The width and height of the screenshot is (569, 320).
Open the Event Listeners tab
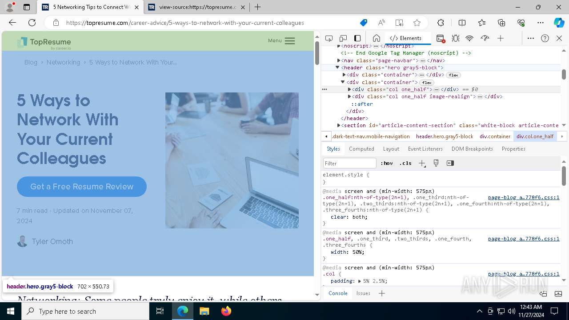(x=425, y=149)
